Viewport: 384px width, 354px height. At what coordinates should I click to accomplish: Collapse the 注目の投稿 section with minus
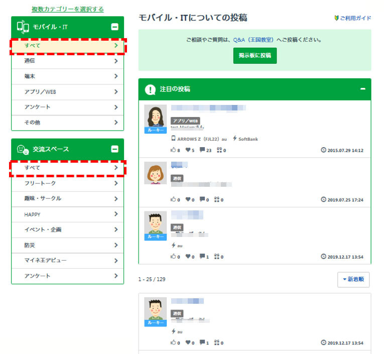click(362, 89)
